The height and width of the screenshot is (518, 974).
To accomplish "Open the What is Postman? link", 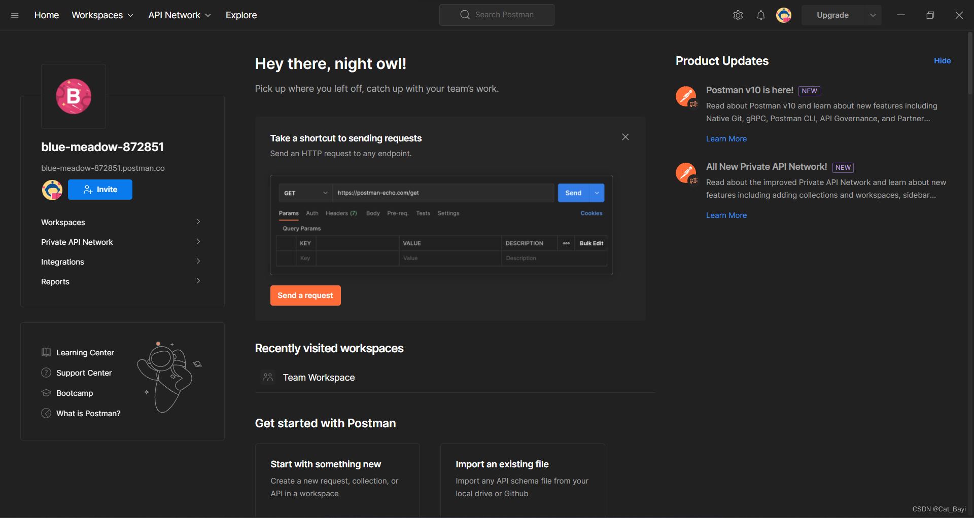I will tap(88, 414).
